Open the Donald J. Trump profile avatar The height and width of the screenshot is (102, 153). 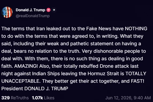(x=7, y=12)
